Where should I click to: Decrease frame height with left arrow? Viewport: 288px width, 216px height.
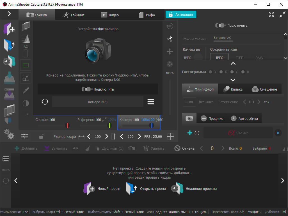(x=122, y=136)
